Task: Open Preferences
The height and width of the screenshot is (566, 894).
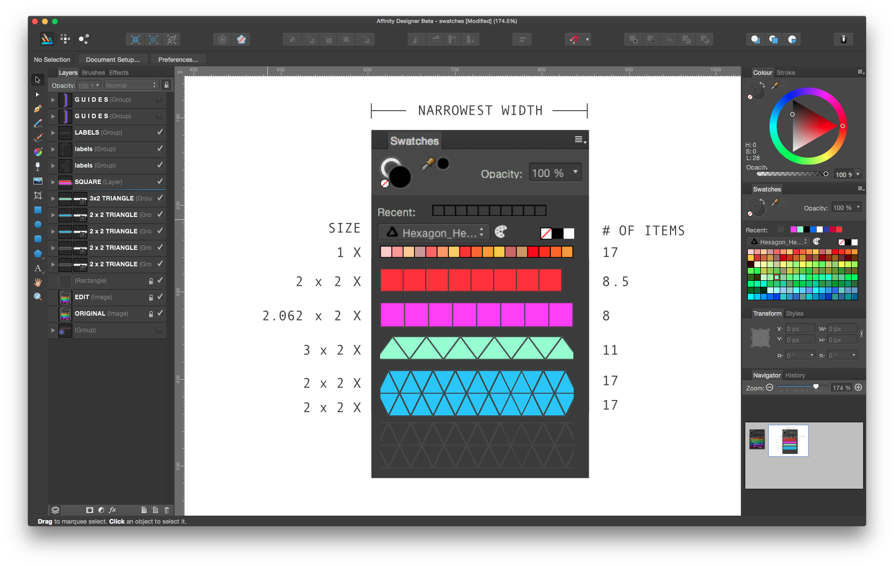Action: [x=178, y=59]
